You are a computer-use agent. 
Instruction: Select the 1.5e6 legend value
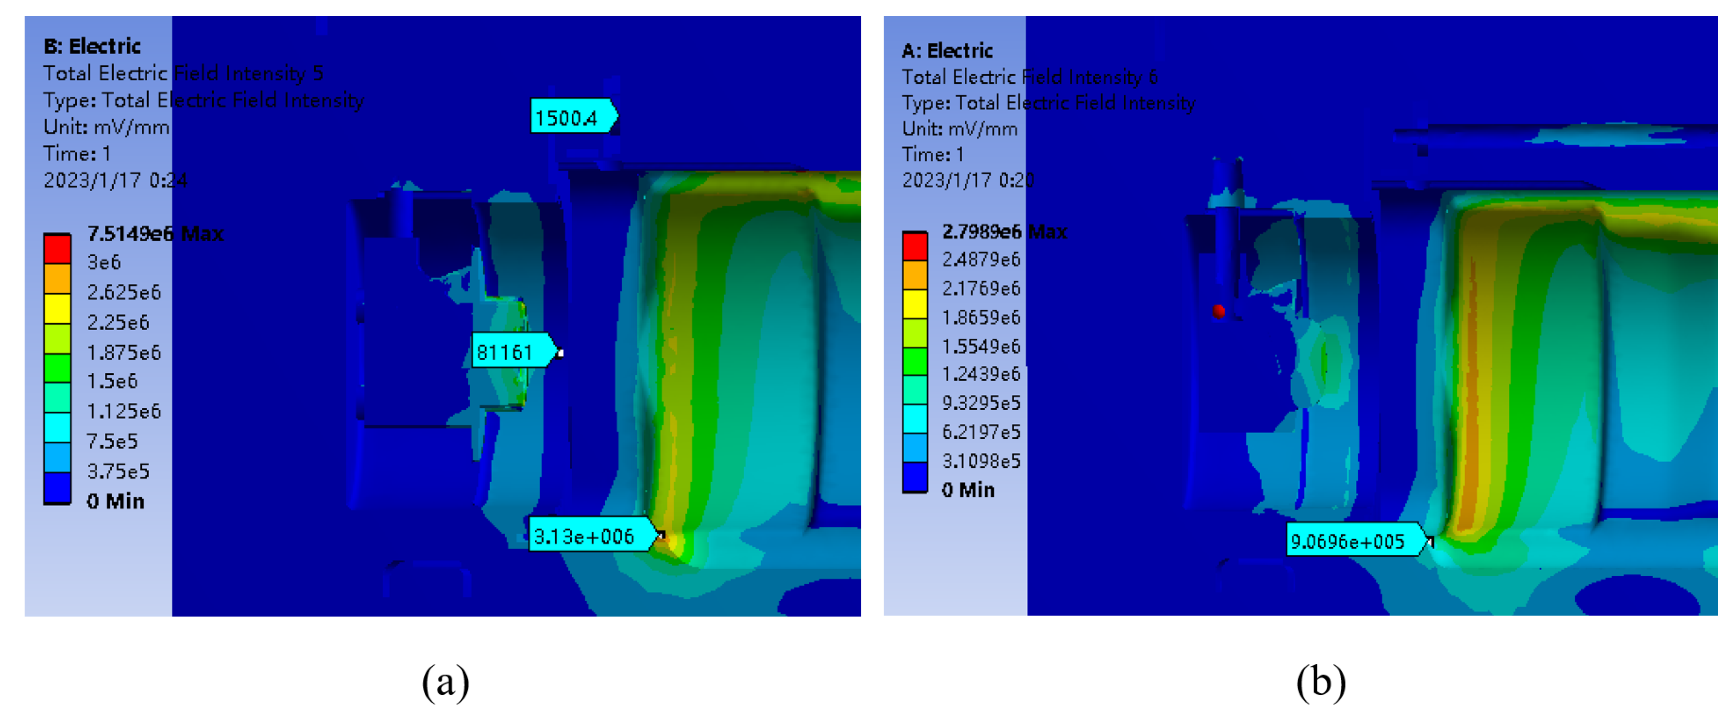(112, 381)
